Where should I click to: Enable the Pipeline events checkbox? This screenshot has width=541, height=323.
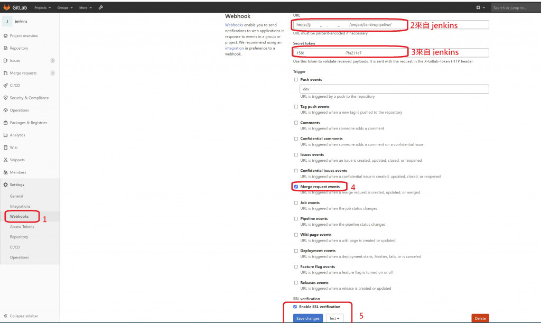tap(296, 218)
